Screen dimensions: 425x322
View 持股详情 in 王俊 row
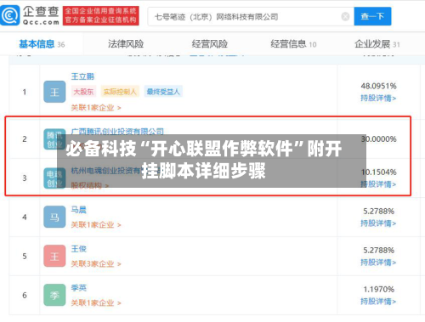[x=378, y=263]
